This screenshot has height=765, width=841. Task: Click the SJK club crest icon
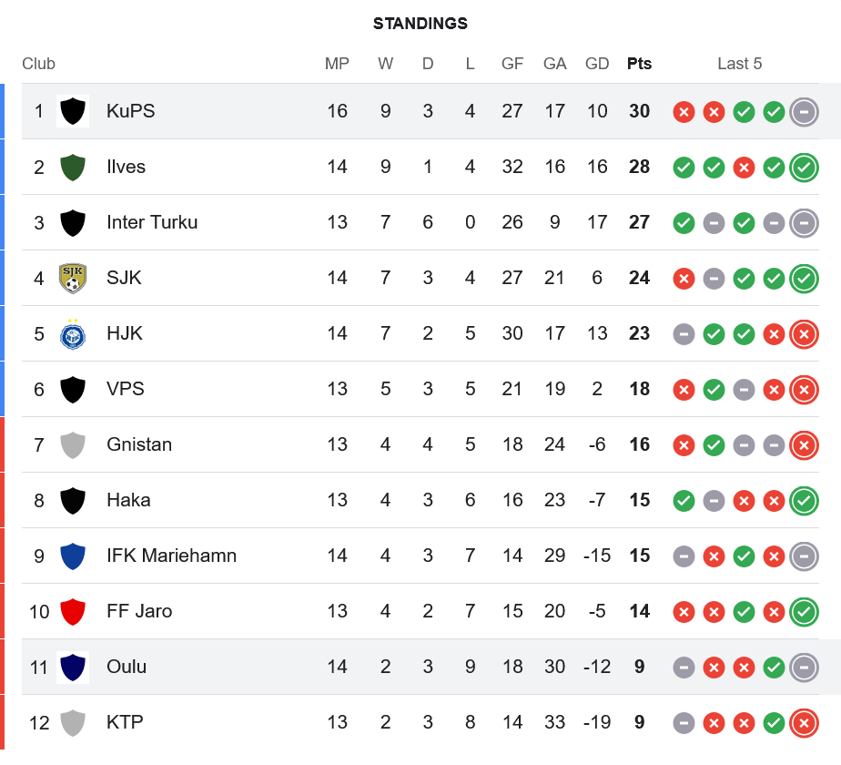coord(73,278)
